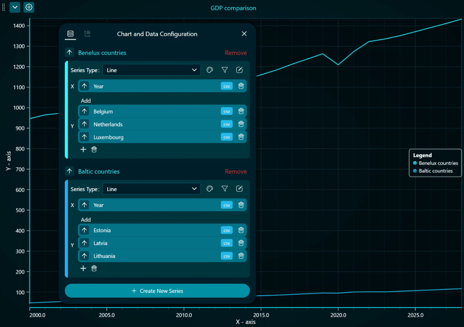Delete the Year X column in Baltic series
Screen dimensions: 464x327
[x=241, y=205]
